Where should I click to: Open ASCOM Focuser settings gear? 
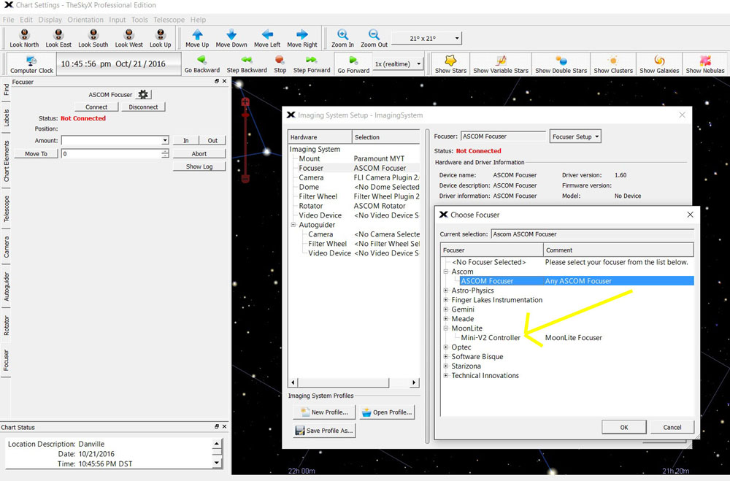click(143, 95)
